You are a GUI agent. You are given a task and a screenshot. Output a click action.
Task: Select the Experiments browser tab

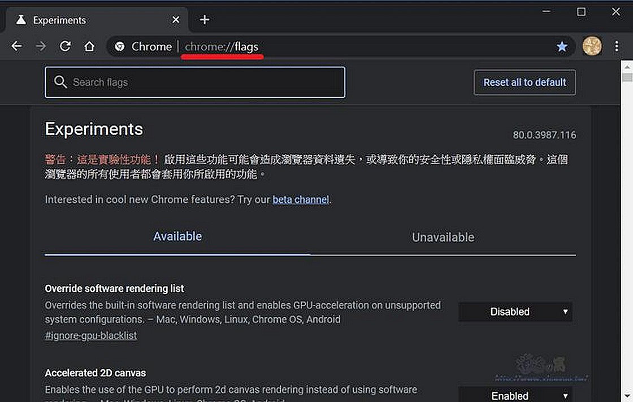point(96,20)
